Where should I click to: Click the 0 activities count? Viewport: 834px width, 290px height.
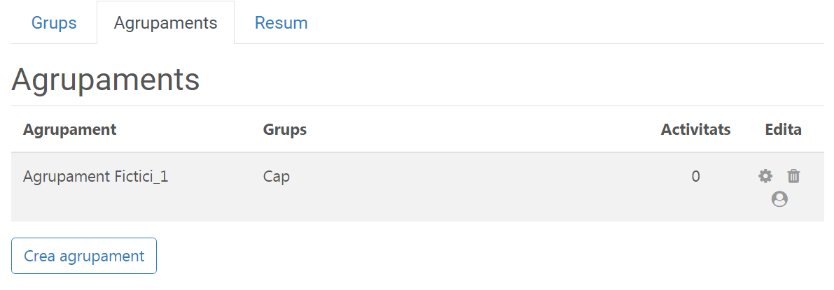click(x=695, y=177)
